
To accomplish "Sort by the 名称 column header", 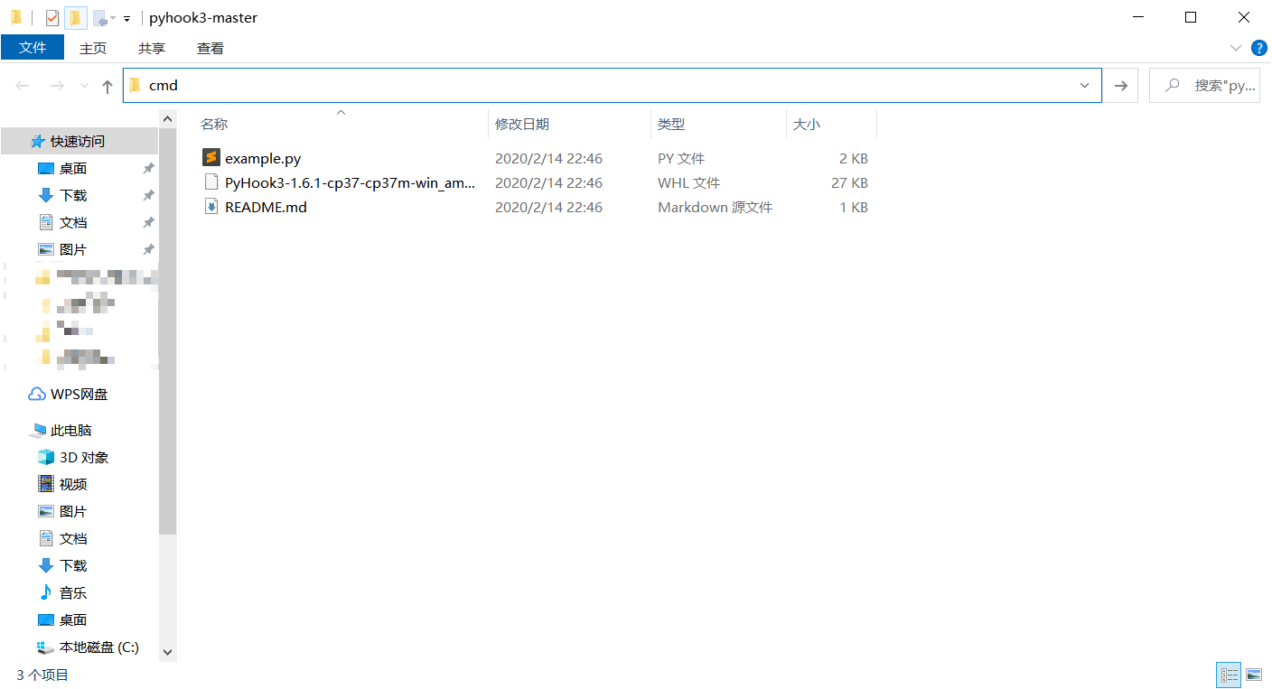I will click(x=214, y=125).
